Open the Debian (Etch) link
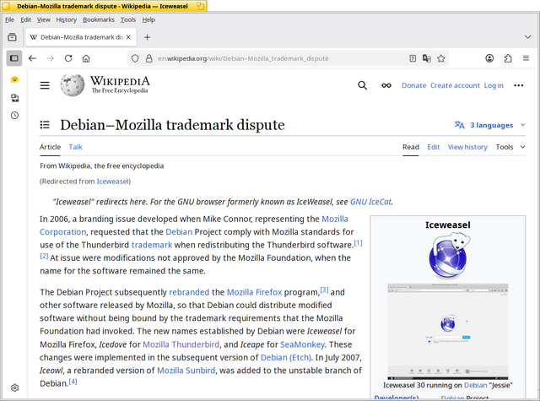The width and height of the screenshot is (540, 401). click(285, 358)
